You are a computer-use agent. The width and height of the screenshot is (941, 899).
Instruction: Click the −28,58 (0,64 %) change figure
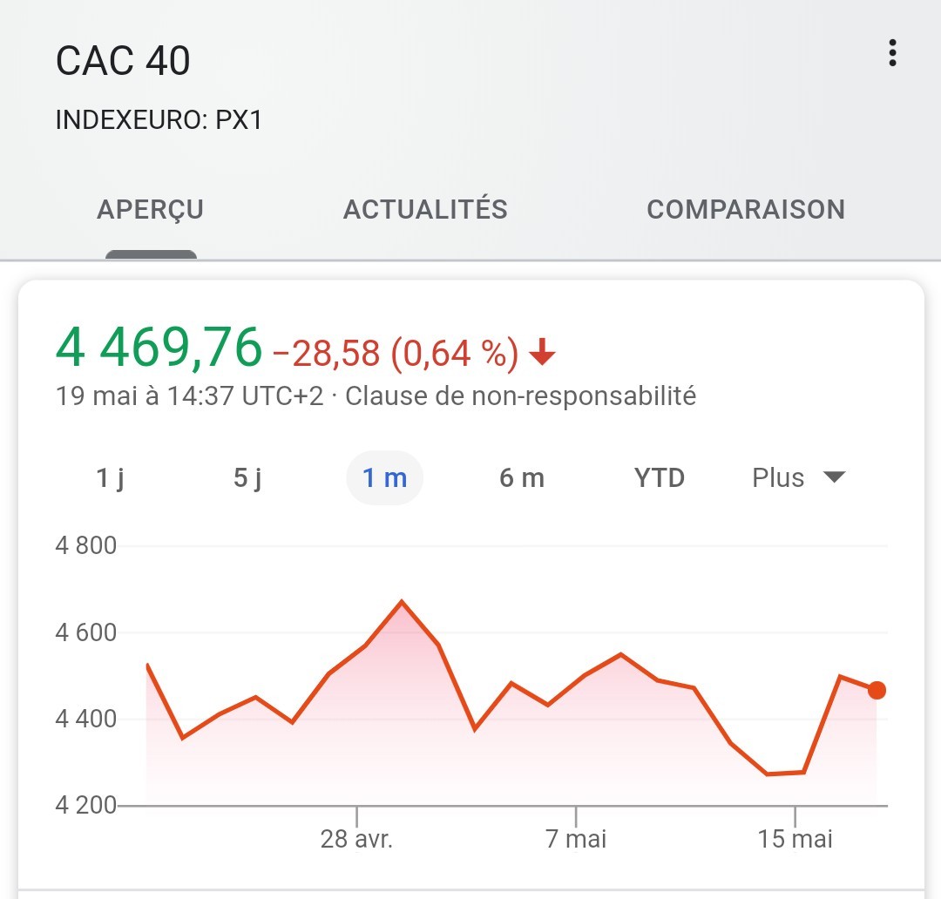(396, 353)
